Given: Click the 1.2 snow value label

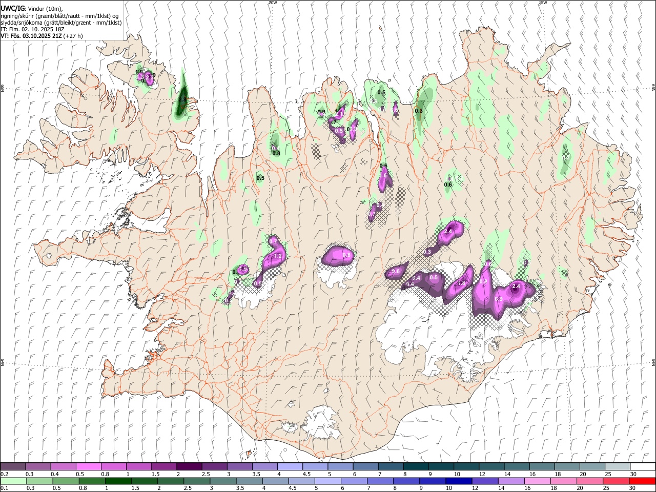Looking at the screenshot, I should coord(278,256).
